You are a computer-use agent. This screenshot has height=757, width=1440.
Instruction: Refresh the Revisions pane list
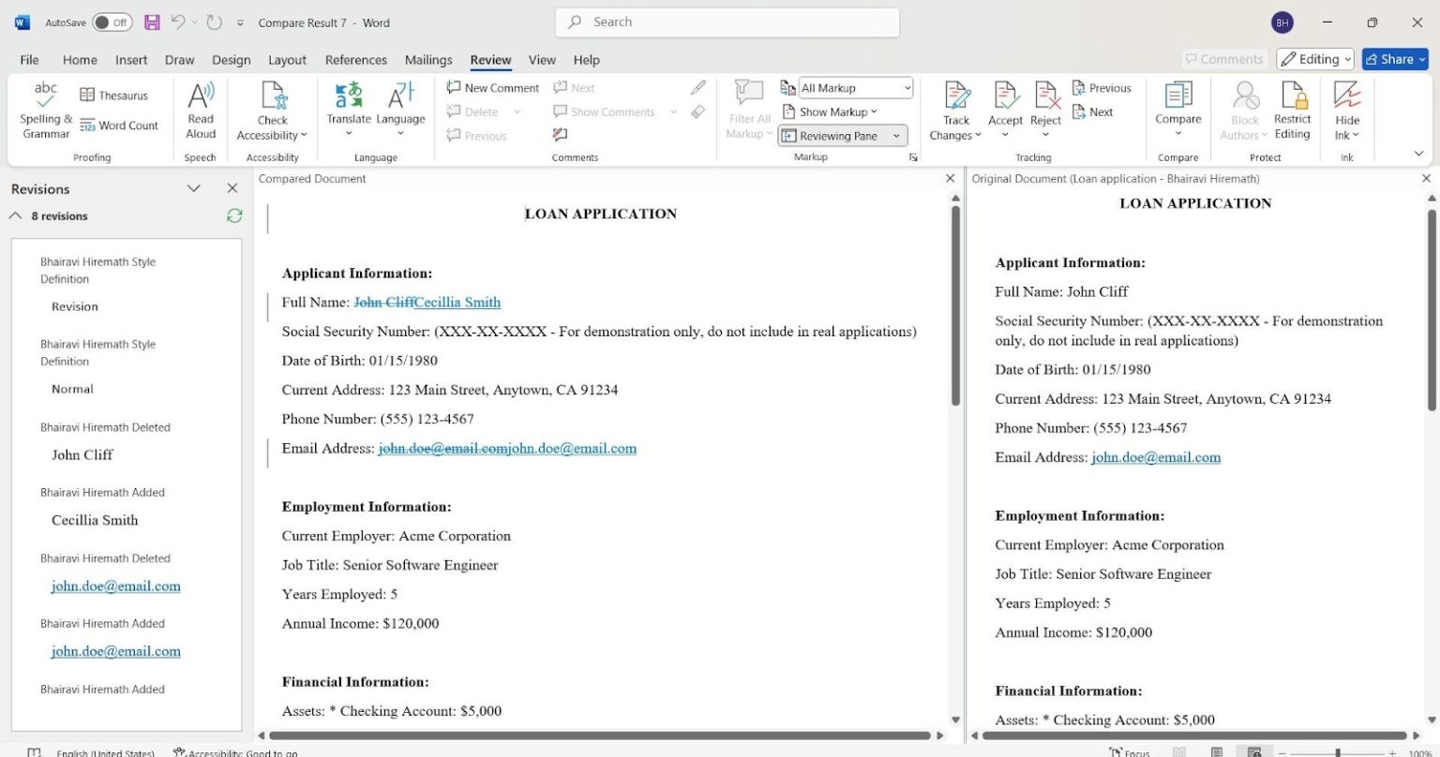click(234, 215)
